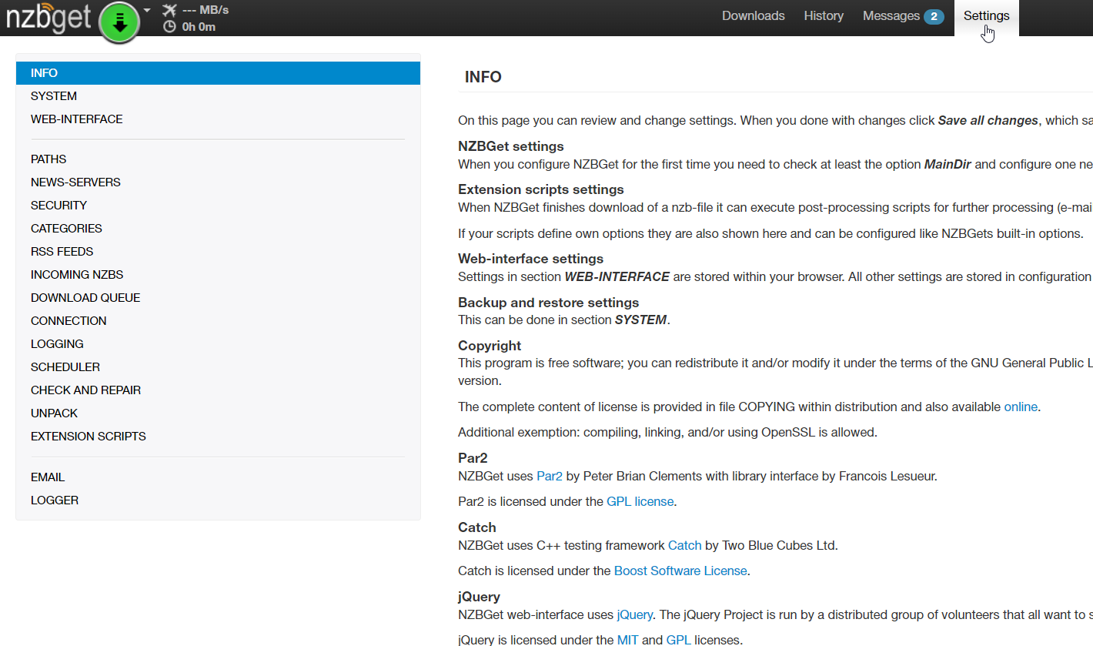Open the Par2 project link

tap(550, 476)
